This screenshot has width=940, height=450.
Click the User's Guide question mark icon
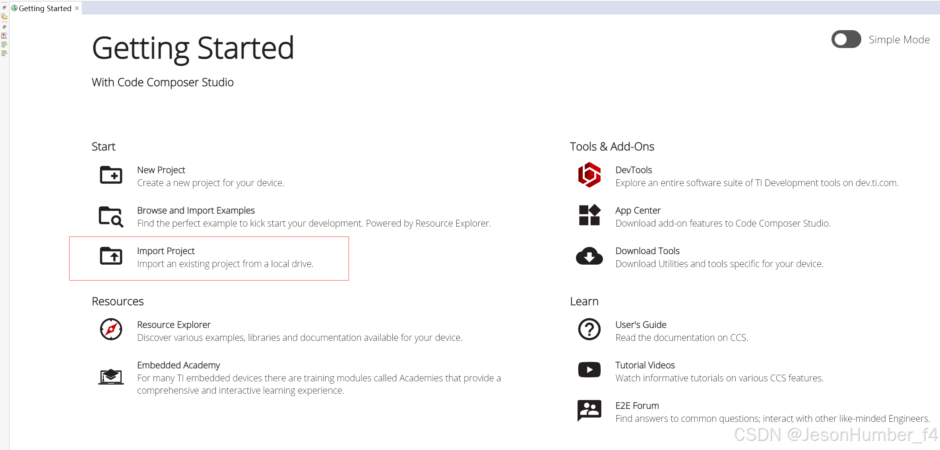589,329
